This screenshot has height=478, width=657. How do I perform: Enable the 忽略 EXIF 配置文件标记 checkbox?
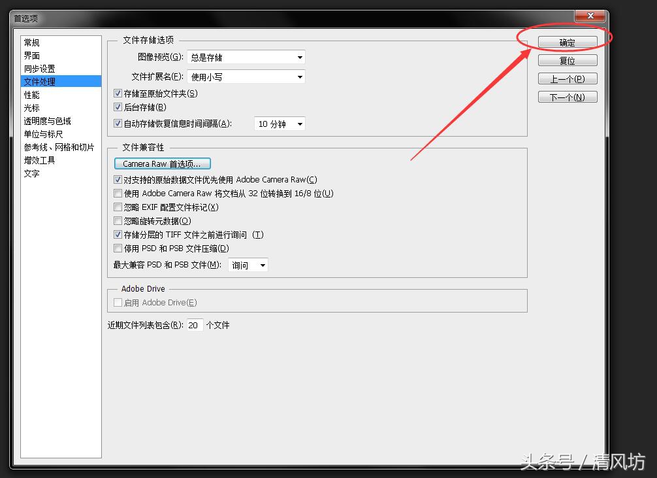click(118, 207)
